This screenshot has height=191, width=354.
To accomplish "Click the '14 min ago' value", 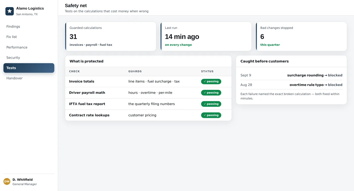I will (x=182, y=37).
